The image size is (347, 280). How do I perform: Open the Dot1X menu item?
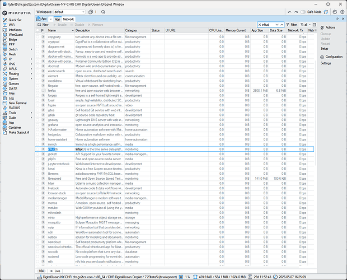[x=13, y=88]
